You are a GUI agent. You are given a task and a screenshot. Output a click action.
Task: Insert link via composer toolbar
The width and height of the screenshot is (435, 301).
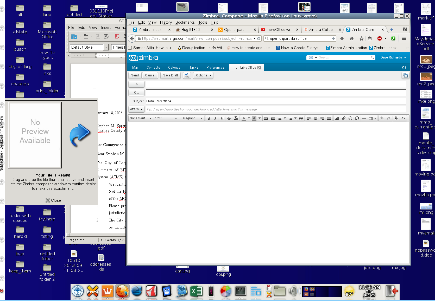tap(344, 118)
